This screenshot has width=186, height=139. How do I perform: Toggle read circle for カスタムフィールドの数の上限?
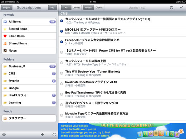(62, 63)
